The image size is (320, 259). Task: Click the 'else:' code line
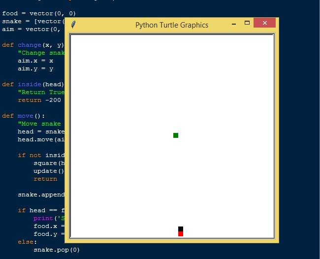tap(28, 242)
